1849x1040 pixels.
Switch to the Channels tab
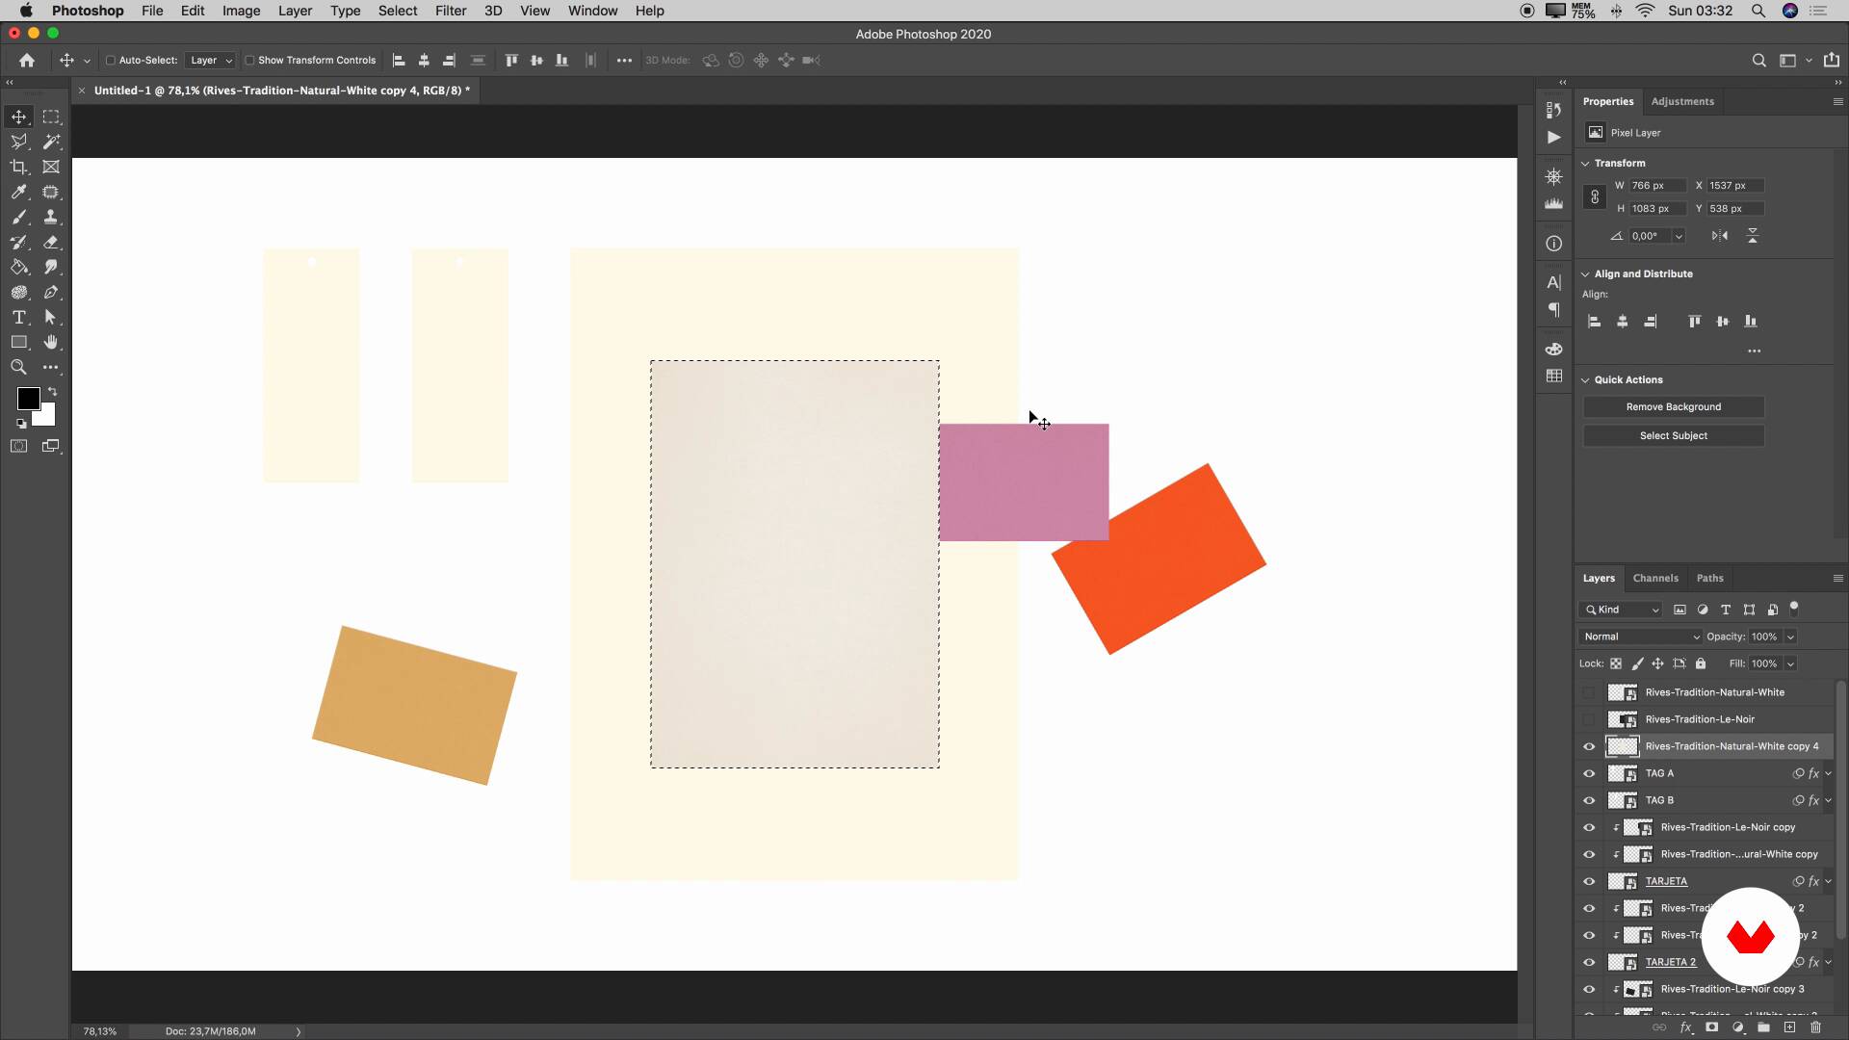point(1654,578)
